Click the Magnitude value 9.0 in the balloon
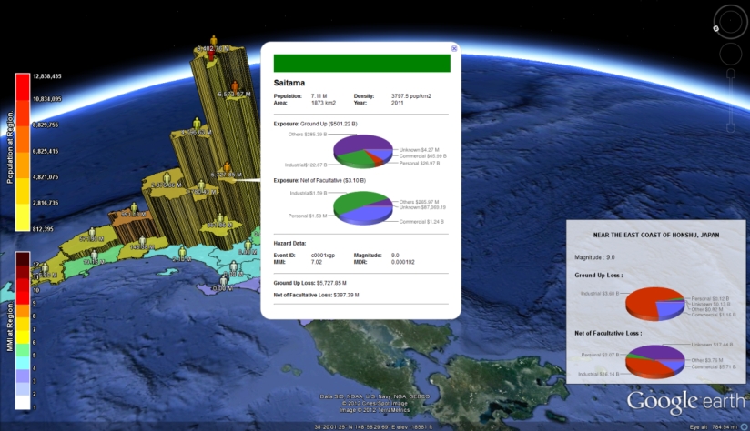This screenshot has height=431, width=750. [395, 256]
